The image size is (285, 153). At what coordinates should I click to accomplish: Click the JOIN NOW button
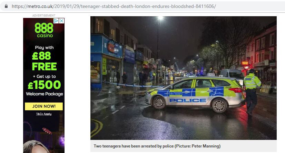[44, 106]
